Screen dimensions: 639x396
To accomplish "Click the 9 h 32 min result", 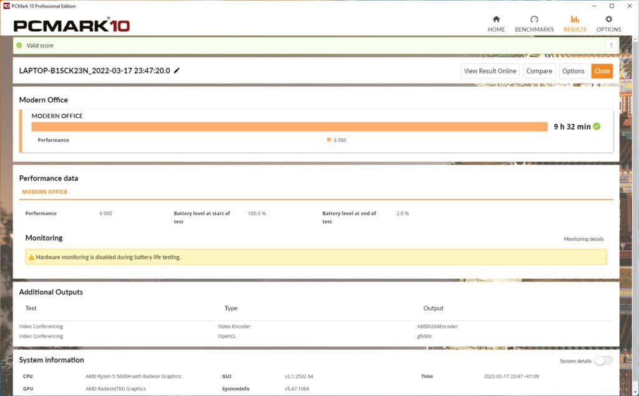I will [572, 127].
